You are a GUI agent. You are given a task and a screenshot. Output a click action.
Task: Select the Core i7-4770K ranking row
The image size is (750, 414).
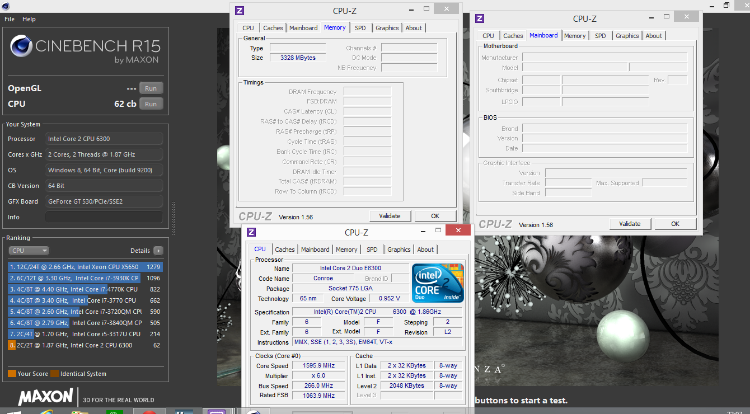click(x=85, y=289)
